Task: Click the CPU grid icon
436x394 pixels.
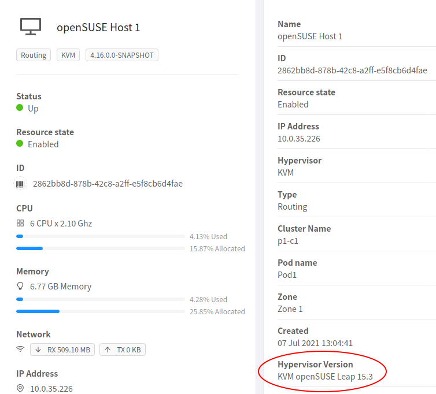Action: 20,223
